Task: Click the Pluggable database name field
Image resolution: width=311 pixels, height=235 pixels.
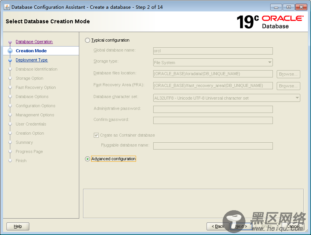Action: point(213,146)
